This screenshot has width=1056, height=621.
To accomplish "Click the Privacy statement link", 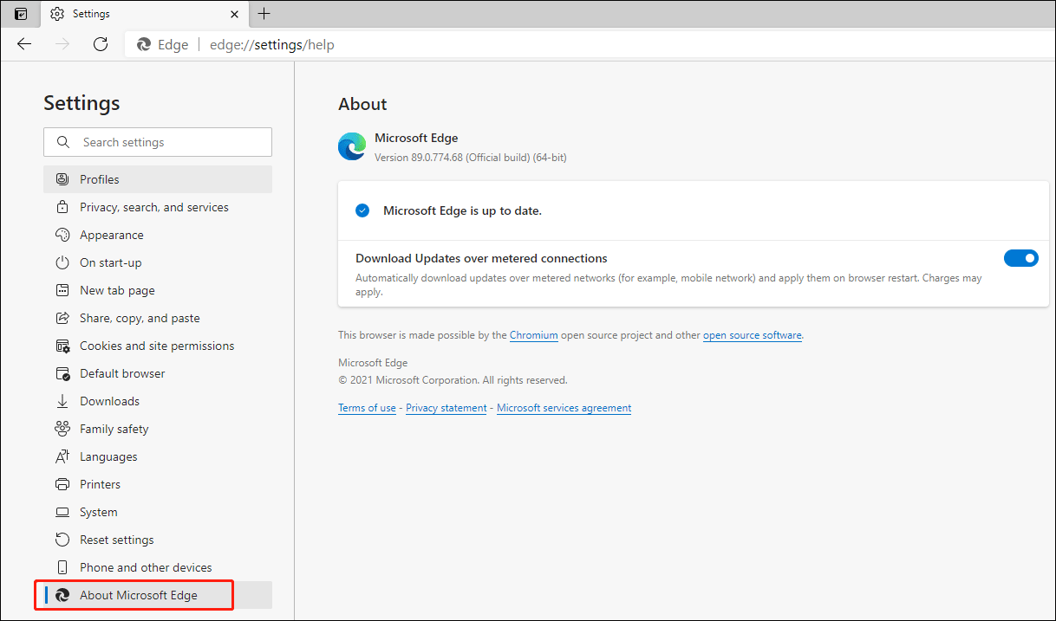I will [446, 408].
